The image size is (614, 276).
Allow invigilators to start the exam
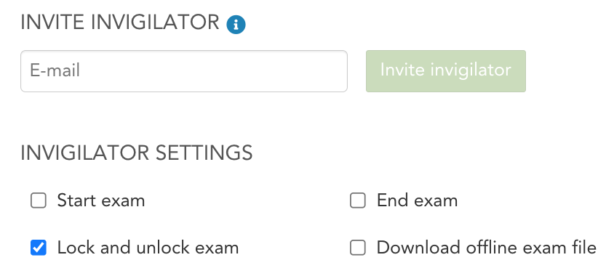[39, 200]
